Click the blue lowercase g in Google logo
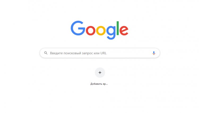Screen dimensions: 199x113 pos(111,32)
